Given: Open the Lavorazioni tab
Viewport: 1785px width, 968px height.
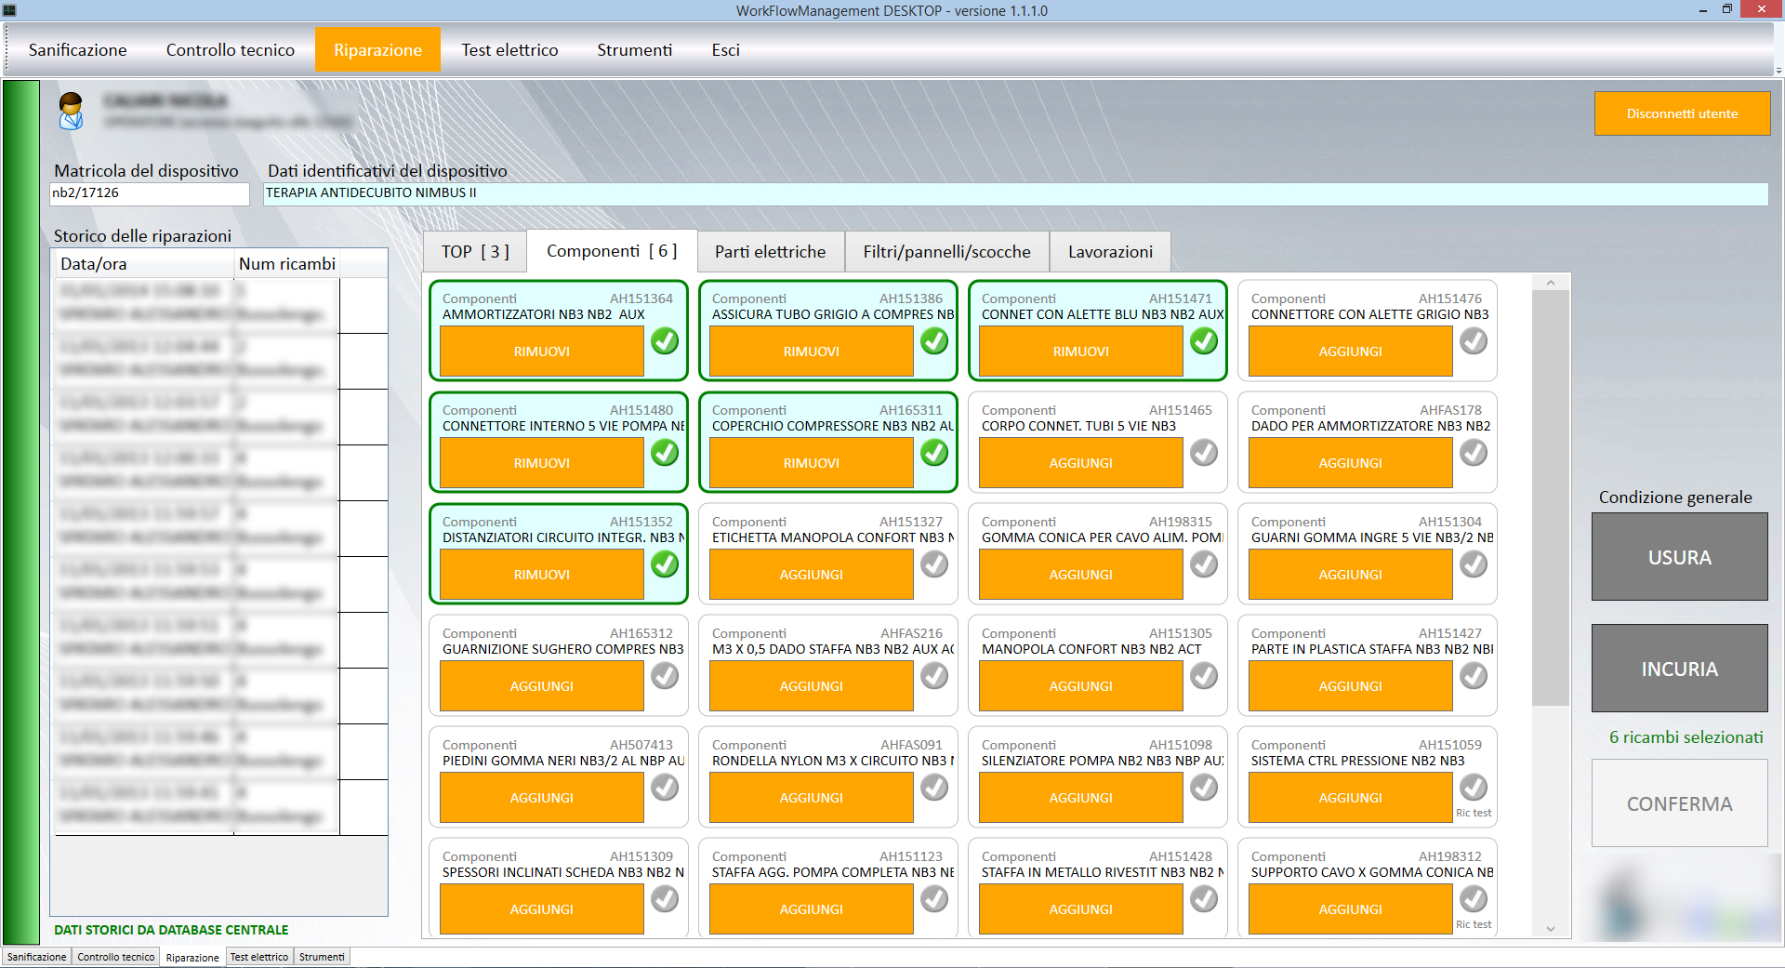Looking at the screenshot, I should [x=1110, y=252].
